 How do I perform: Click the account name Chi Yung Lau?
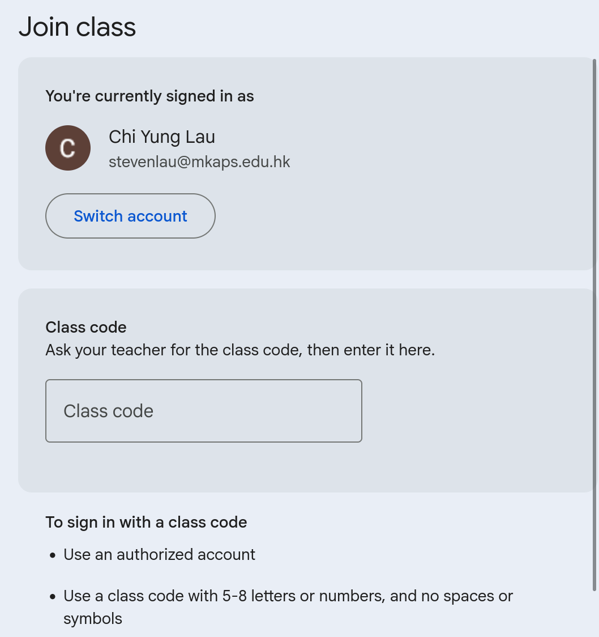(162, 137)
